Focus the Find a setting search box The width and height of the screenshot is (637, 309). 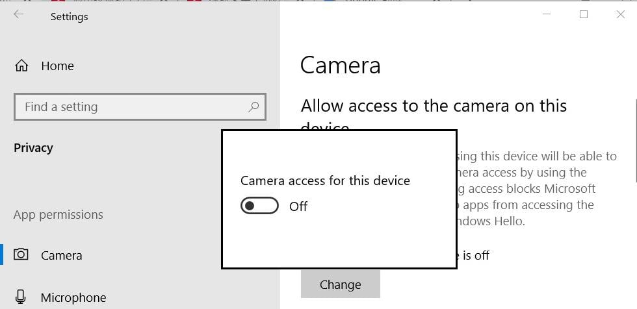(x=140, y=106)
